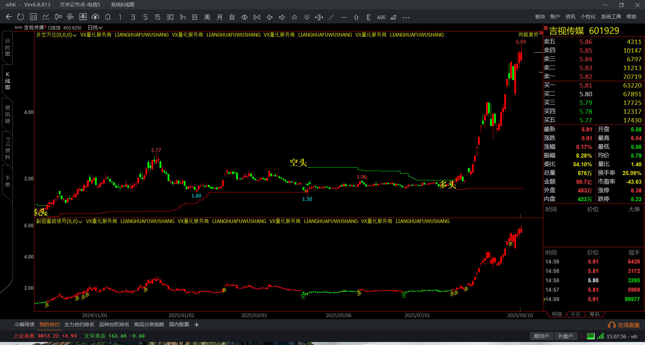Open the intraday line chart icon
The image size is (645, 345).
46,17
